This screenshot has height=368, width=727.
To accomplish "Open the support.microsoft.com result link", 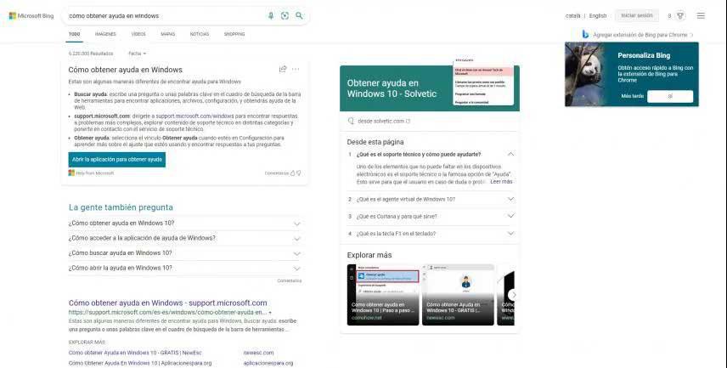I will point(168,303).
